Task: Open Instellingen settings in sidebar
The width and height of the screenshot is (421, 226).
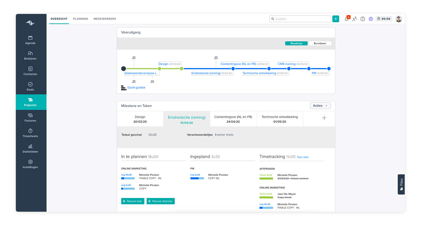Action: pyautogui.click(x=30, y=164)
